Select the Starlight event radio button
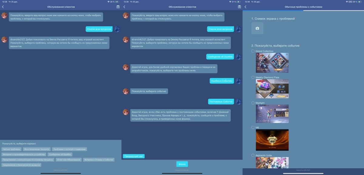The image size is (364, 175). pos(253,103)
